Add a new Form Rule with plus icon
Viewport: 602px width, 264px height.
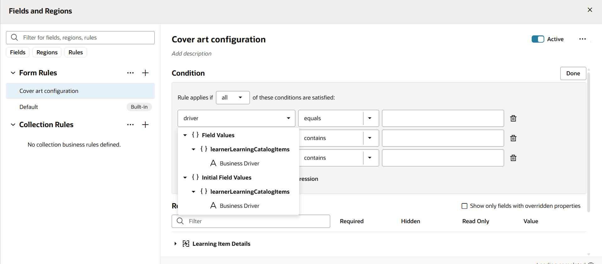145,73
